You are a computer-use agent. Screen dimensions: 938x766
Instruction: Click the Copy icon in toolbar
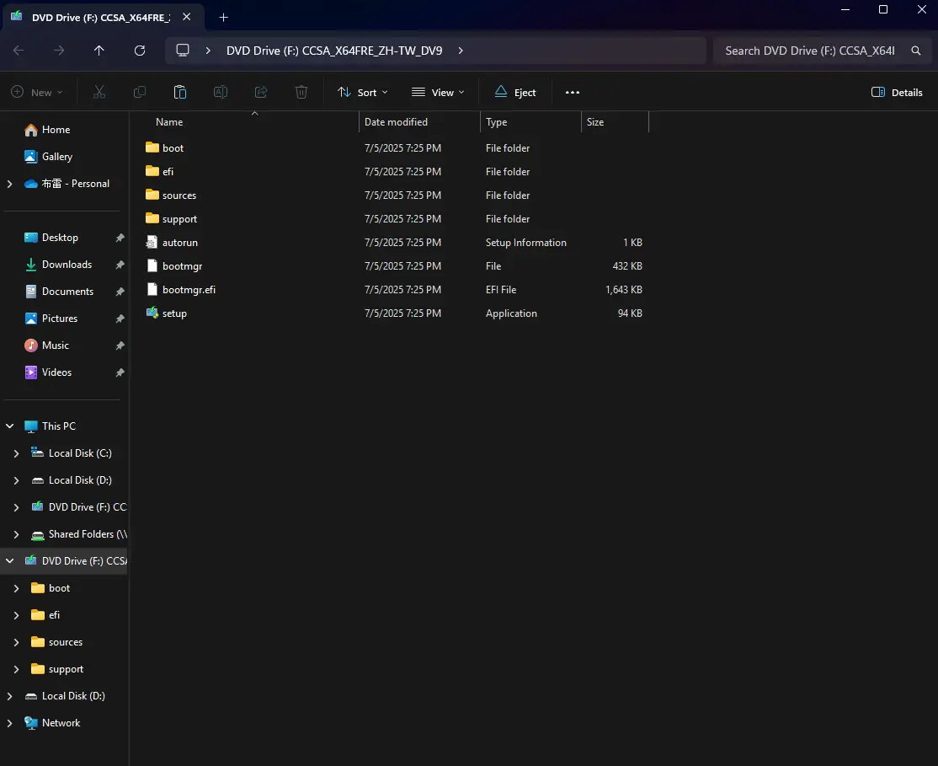click(x=140, y=92)
